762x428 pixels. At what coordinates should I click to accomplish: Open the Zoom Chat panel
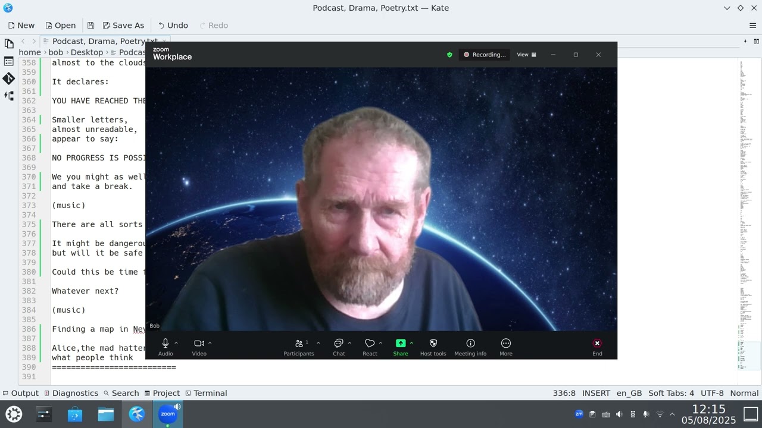[339, 347]
